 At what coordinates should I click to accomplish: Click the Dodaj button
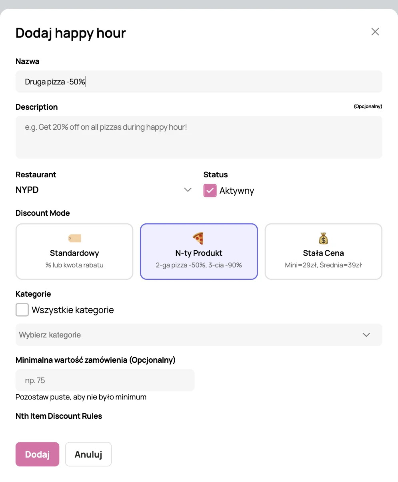point(37,454)
